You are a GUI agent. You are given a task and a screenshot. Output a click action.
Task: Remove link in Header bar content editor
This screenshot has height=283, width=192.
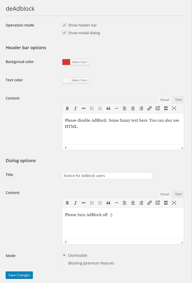click(158, 109)
